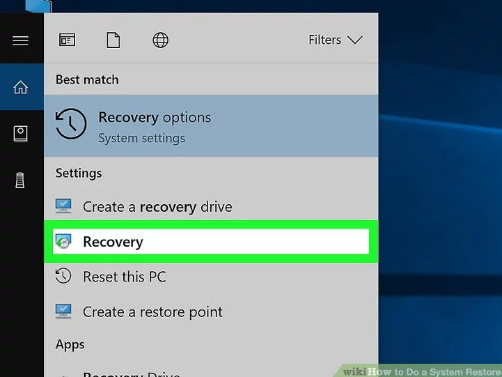Open the Notebook icon in the sidebar
Image resolution: width=502 pixels, height=377 pixels.
tap(21, 134)
